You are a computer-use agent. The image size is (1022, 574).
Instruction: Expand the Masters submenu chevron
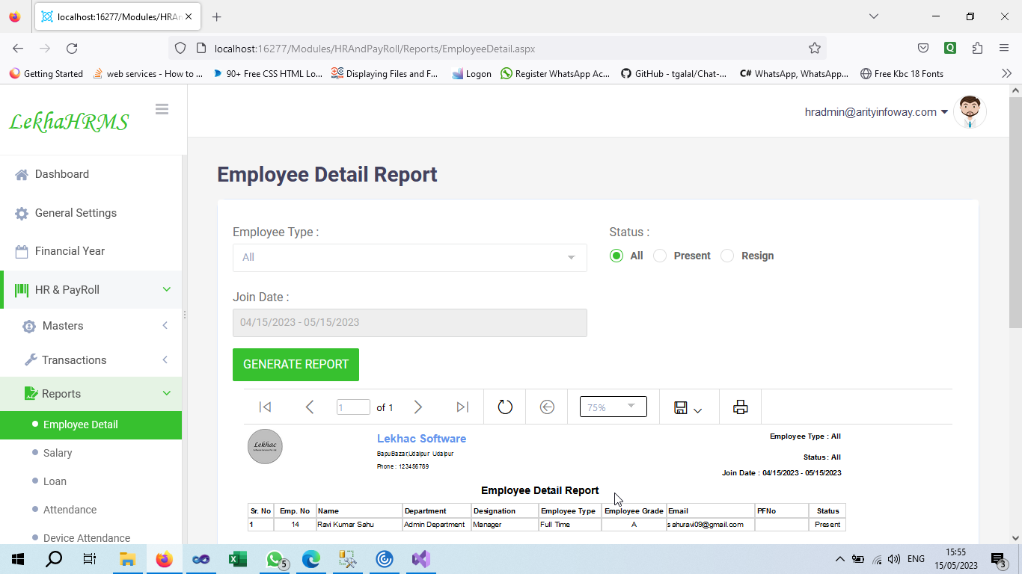click(165, 326)
